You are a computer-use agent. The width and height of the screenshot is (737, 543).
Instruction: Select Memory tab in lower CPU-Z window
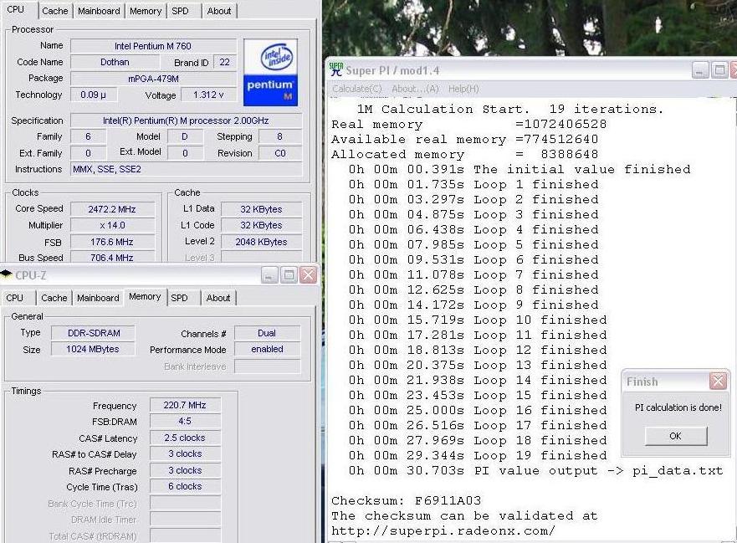pos(145,297)
